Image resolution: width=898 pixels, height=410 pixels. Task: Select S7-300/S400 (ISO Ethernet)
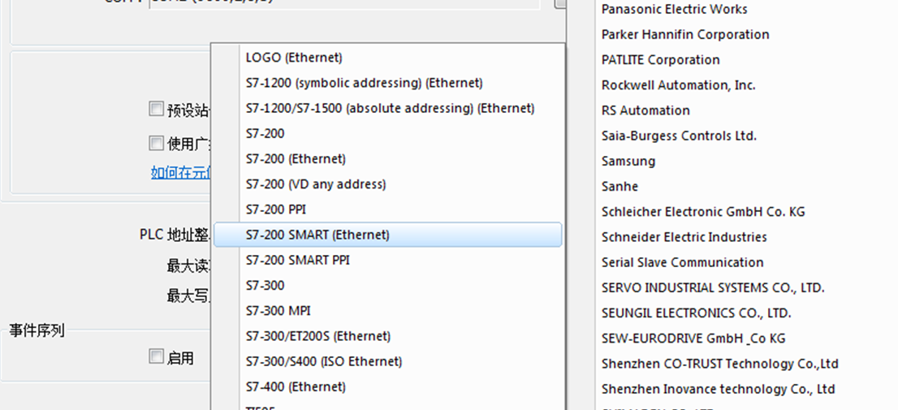pyautogui.click(x=324, y=361)
